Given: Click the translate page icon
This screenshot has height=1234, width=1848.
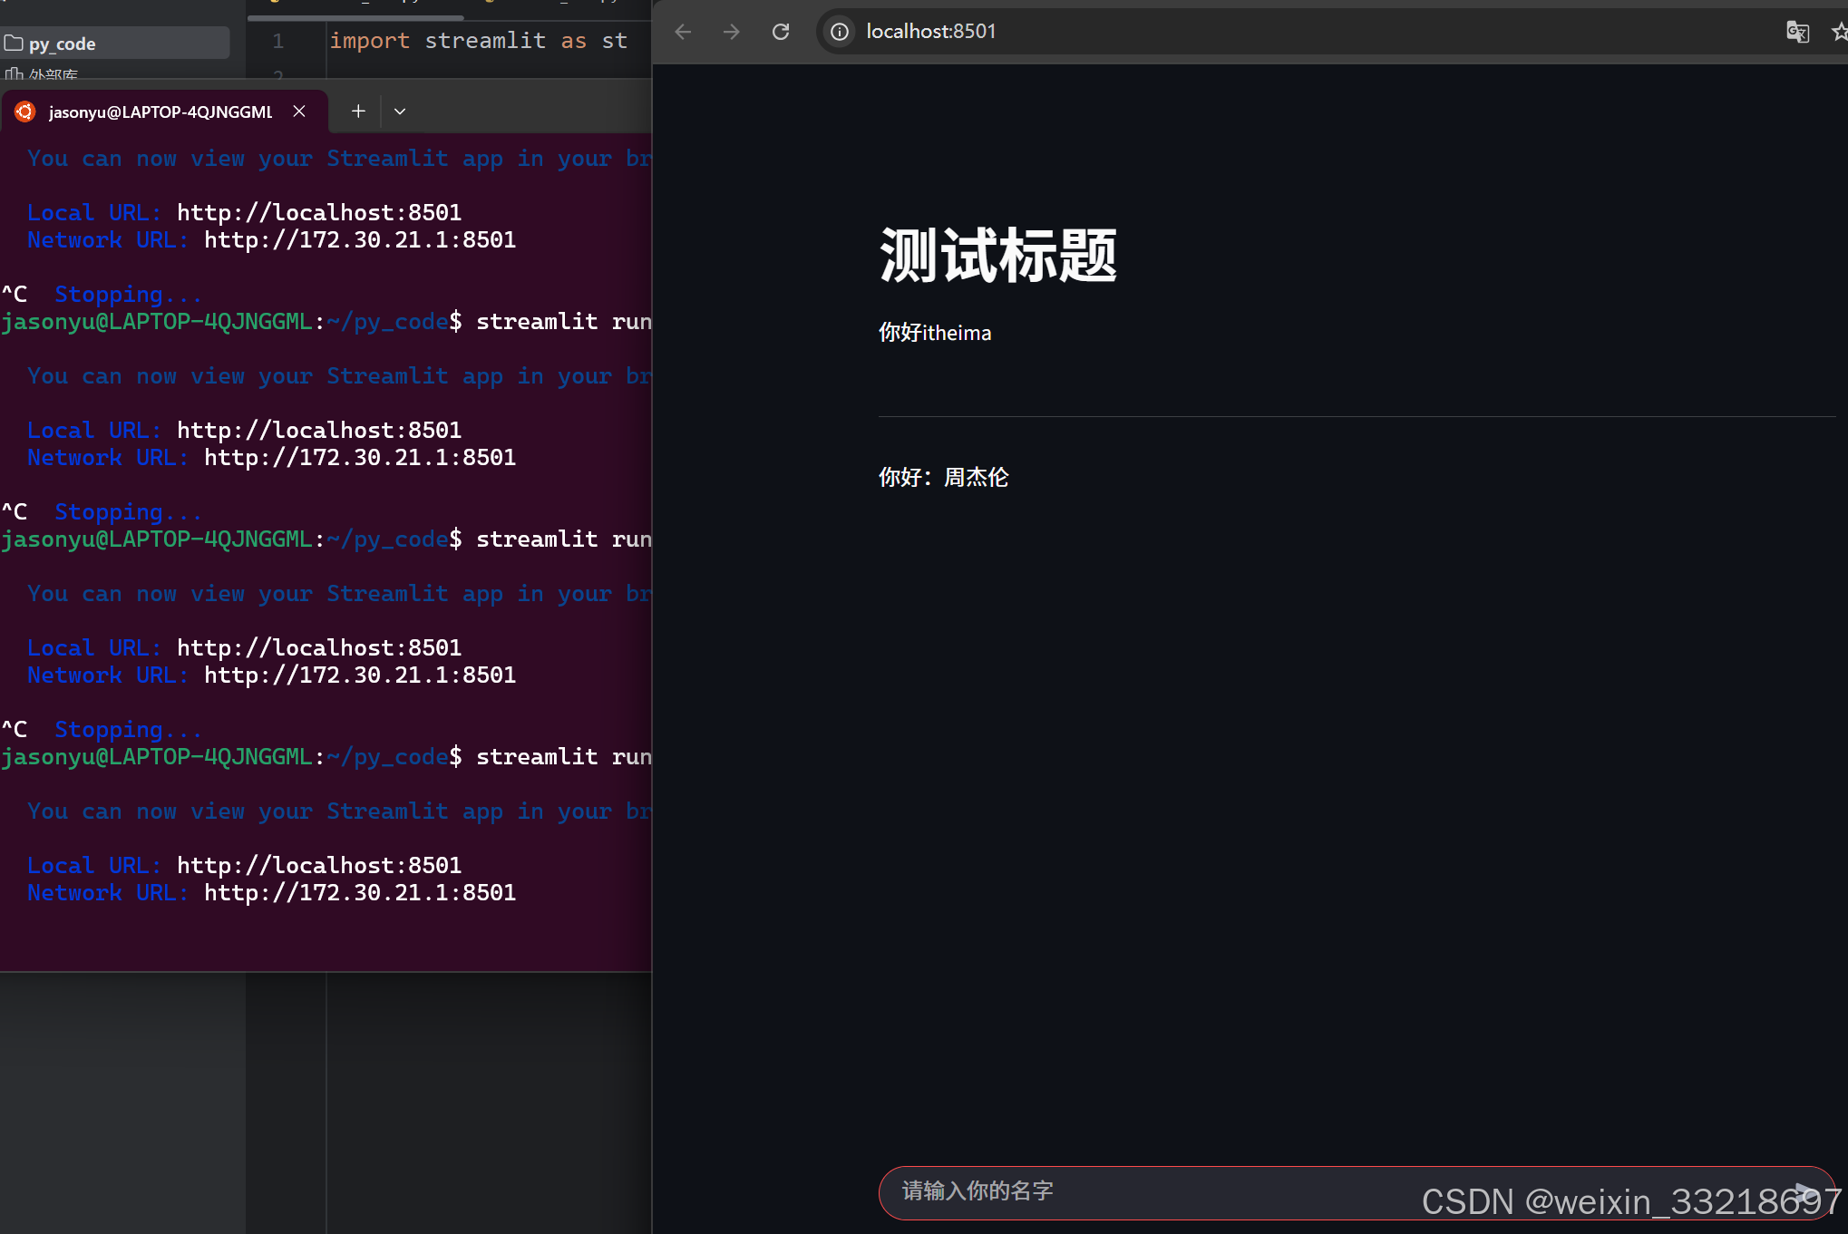Looking at the screenshot, I should coord(1797,32).
